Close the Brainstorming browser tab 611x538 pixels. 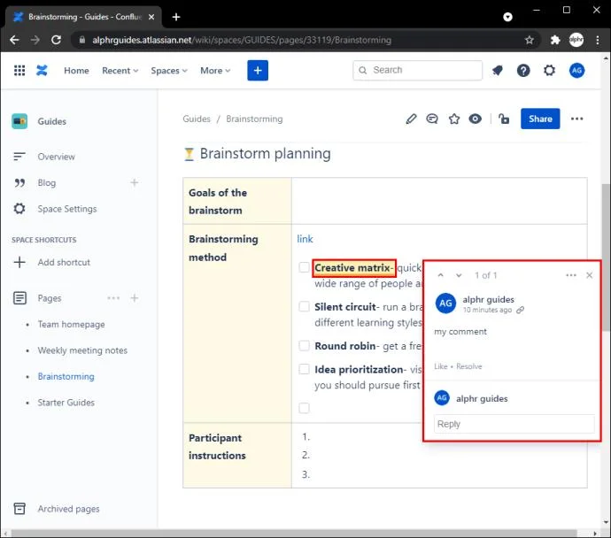point(151,17)
